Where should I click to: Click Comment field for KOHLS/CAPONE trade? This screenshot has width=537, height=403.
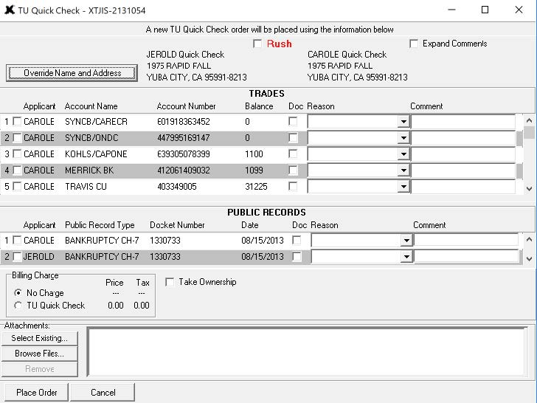point(463,154)
